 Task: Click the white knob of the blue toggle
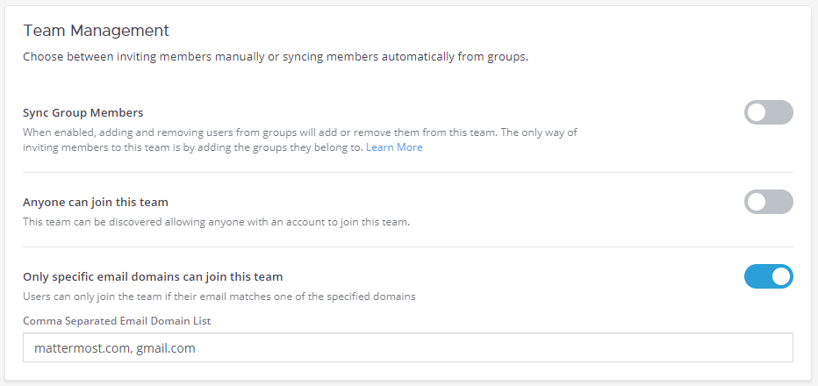click(x=780, y=276)
